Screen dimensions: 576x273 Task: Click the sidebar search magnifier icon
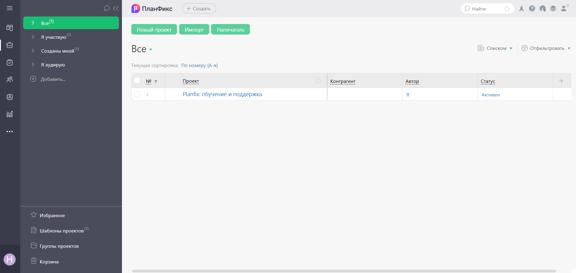(107, 8)
